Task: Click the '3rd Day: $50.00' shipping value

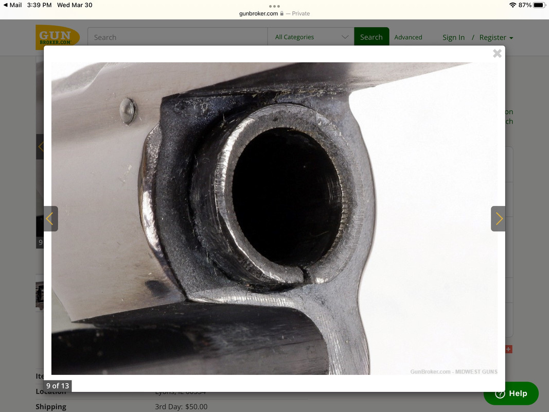Action: (181, 407)
